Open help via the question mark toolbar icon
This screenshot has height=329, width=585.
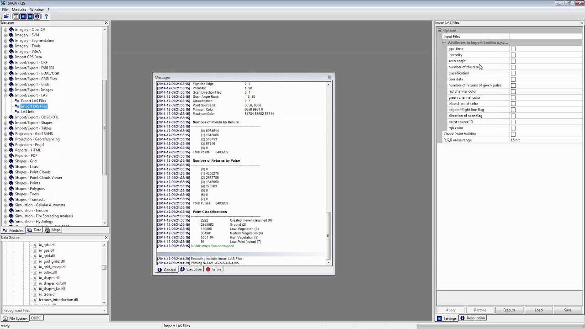click(x=46, y=16)
